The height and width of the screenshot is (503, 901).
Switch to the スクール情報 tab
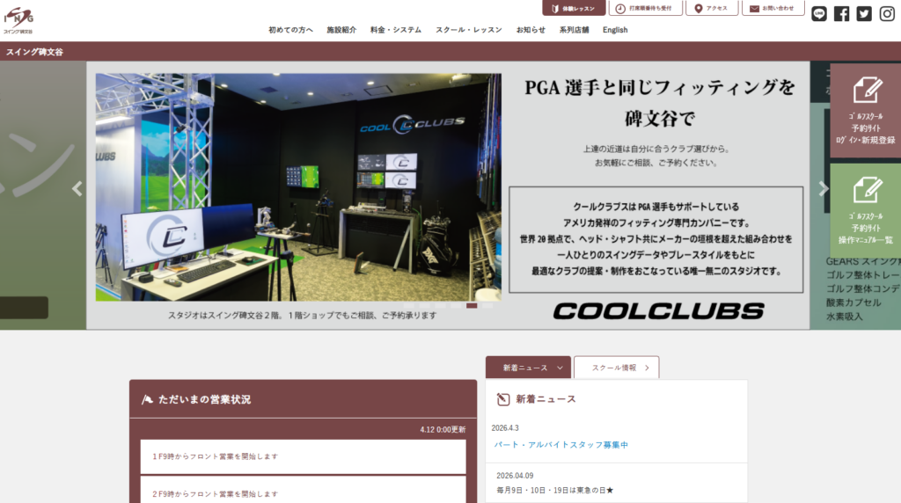point(616,368)
